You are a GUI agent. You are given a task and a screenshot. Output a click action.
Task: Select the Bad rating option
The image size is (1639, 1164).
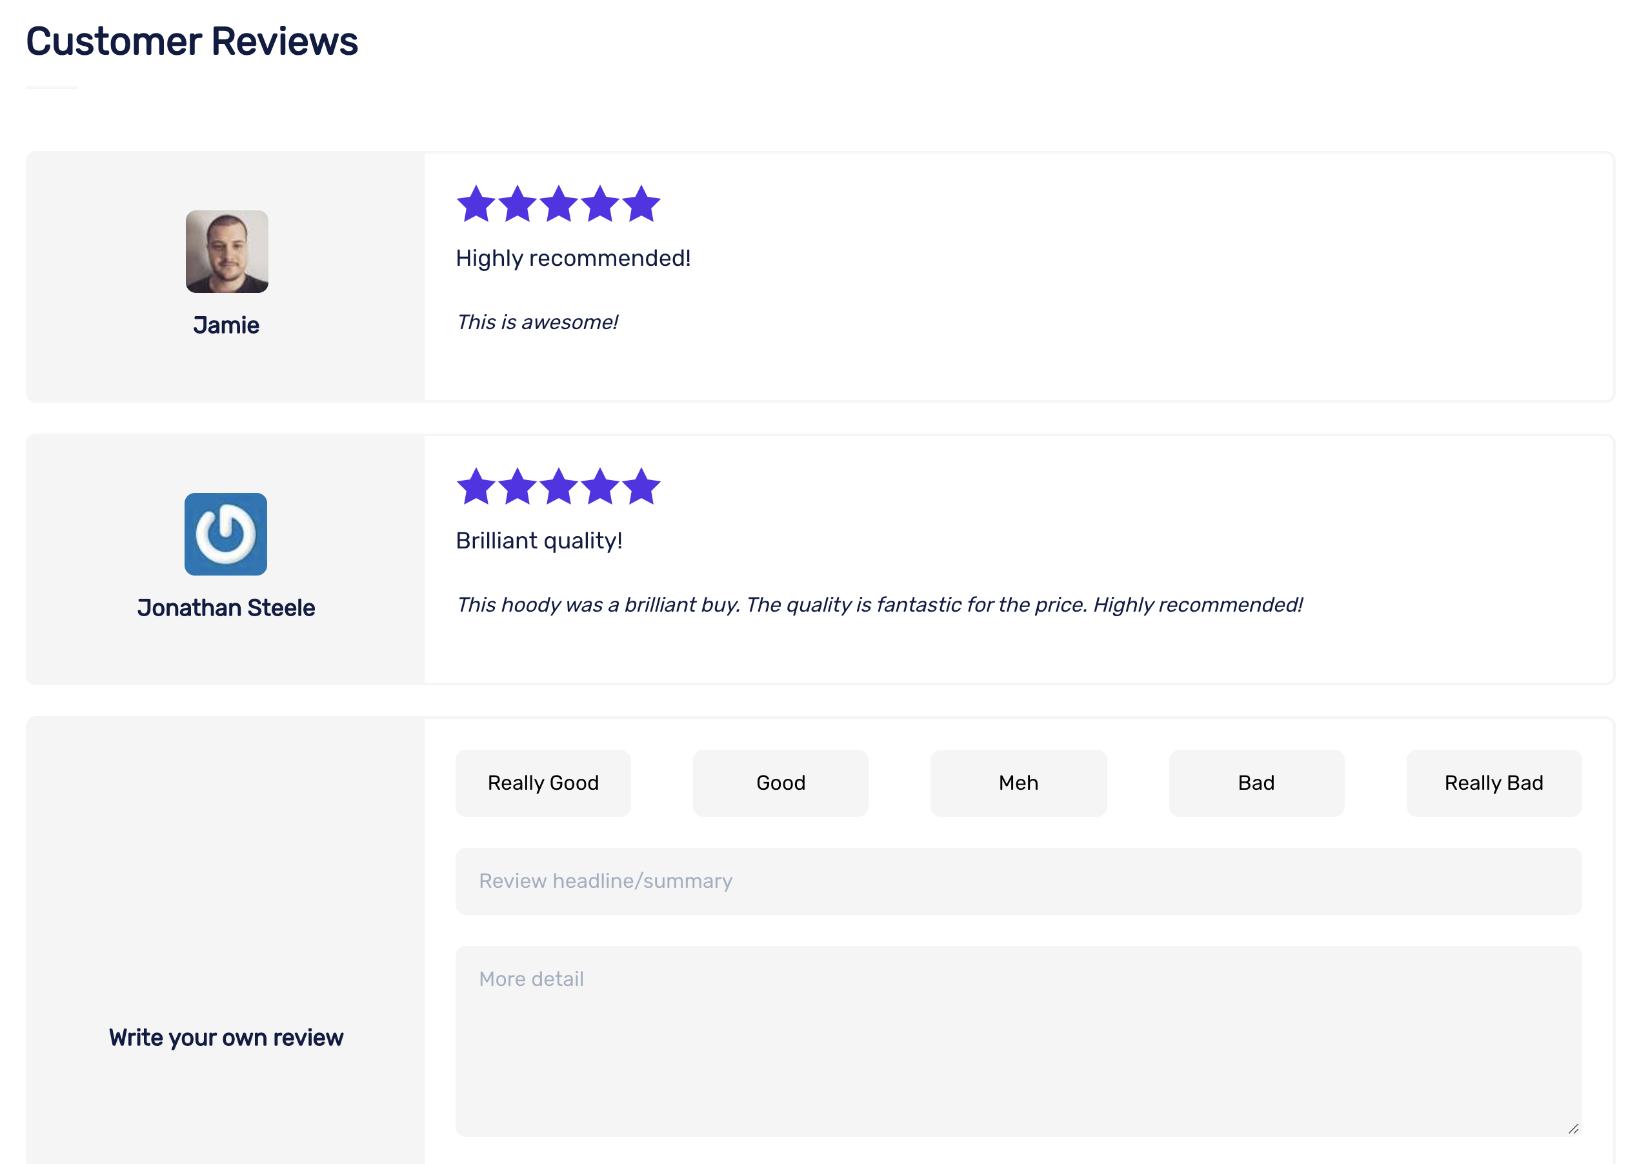(x=1256, y=783)
